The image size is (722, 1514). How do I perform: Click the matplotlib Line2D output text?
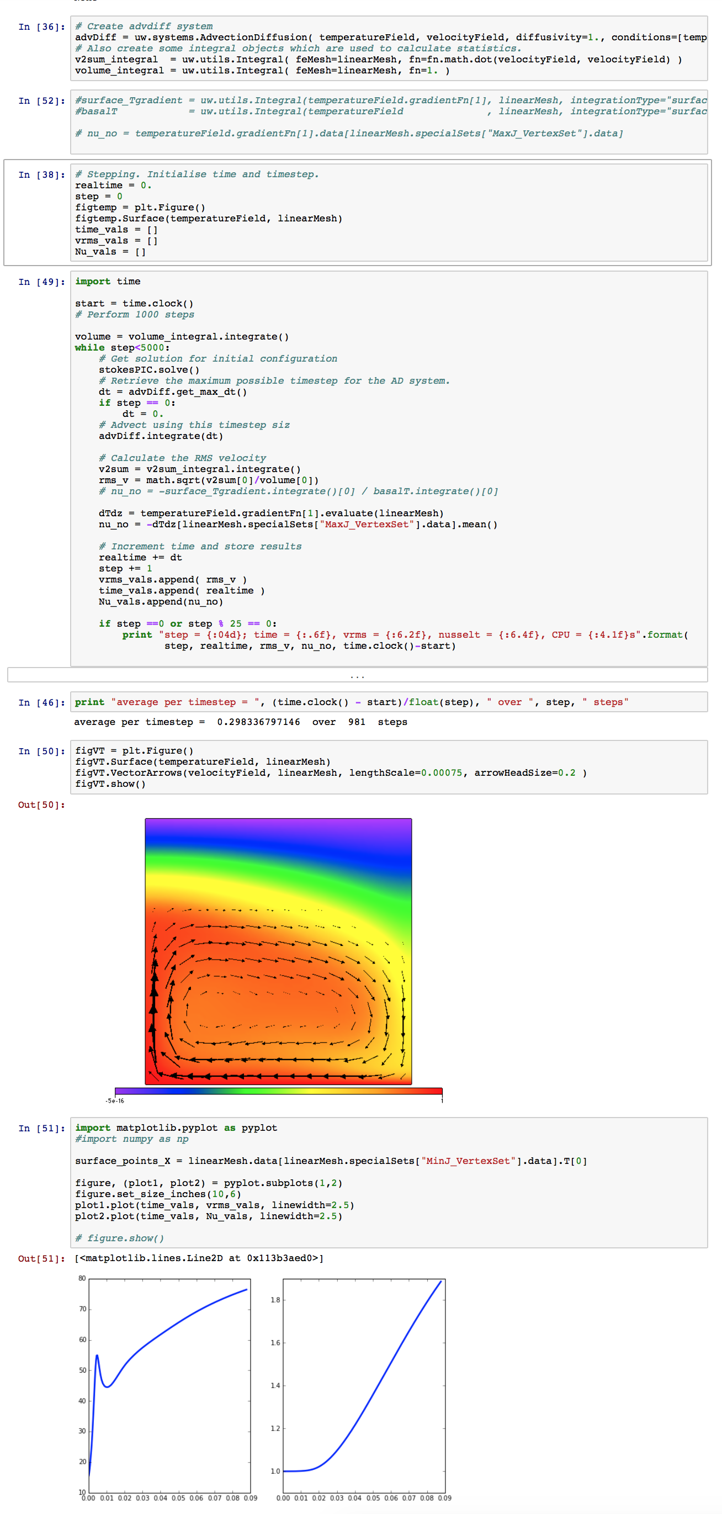199,1258
